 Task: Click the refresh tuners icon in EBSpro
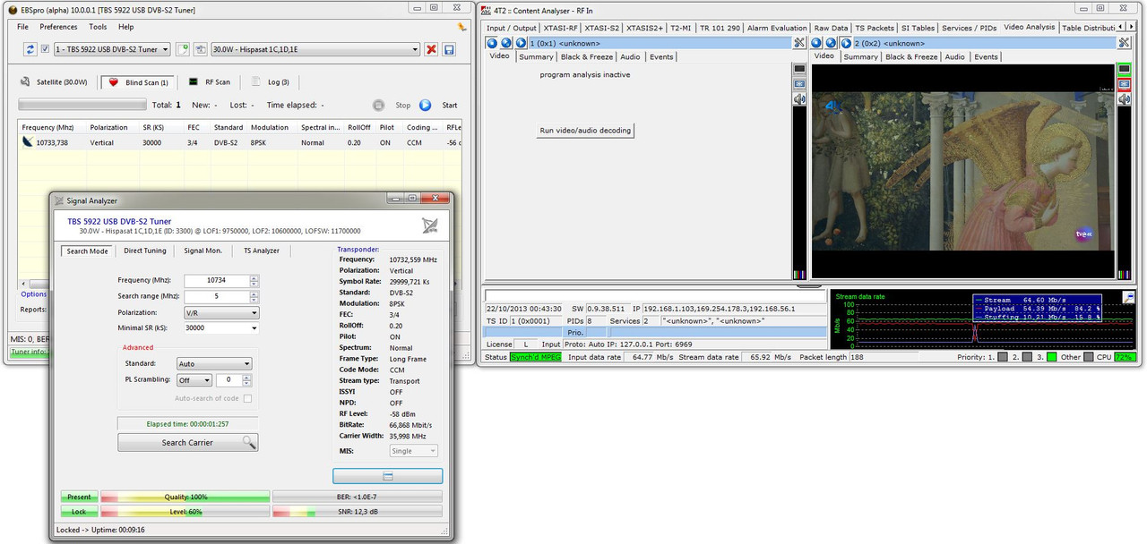coord(29,49)
